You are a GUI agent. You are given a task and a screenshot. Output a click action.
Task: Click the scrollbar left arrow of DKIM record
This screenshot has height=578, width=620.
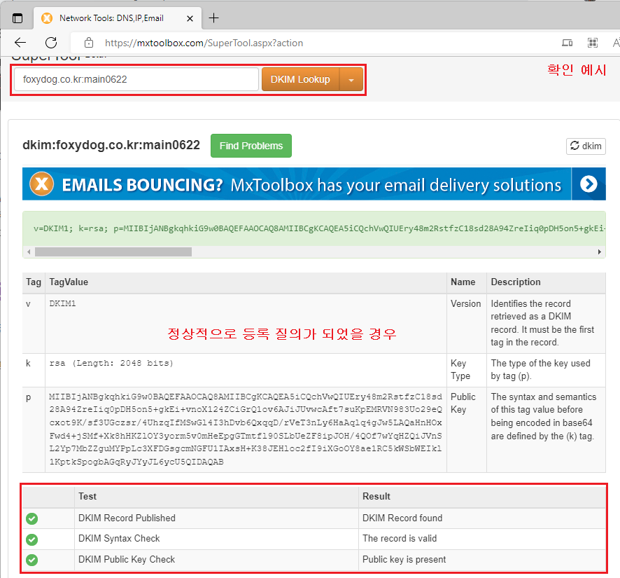pos(29,252)
